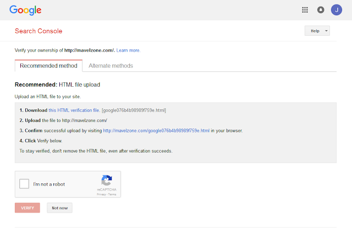352x229 pixels.
Task: Download this HTML verification file link
Action: tap(74, 110)
